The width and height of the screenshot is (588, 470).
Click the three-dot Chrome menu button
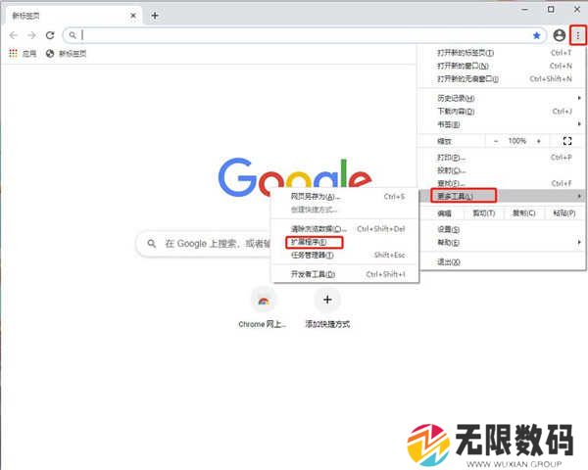578,35
